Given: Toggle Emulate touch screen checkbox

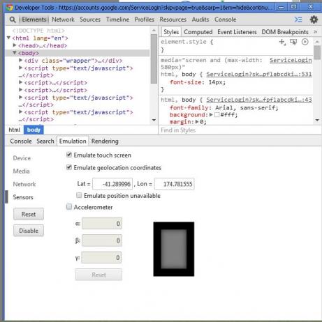Looking at the screenshot, I should tap(69, 155).
